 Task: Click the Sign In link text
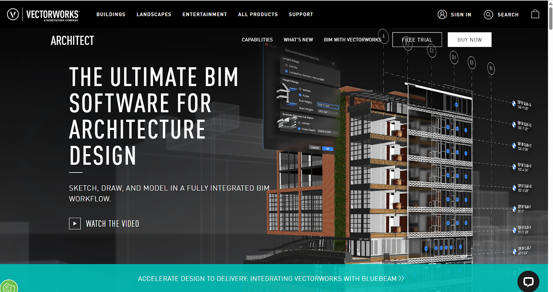[461, 15]
